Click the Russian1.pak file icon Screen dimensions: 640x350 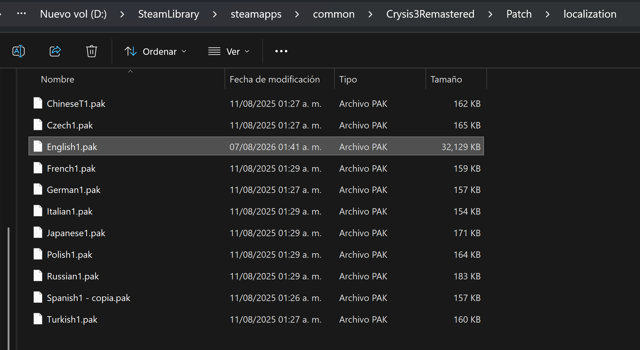[x=38, y=275]
